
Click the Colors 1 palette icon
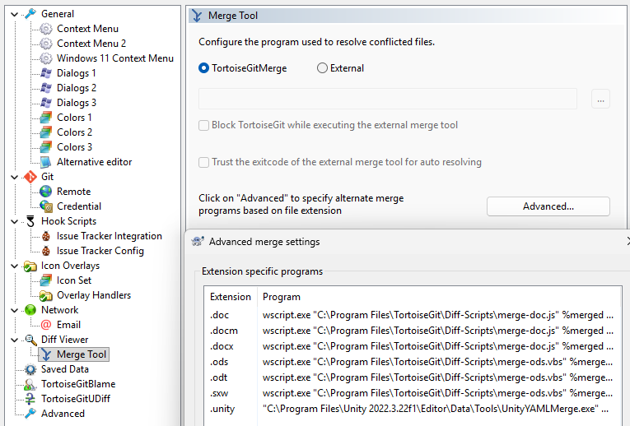(46, 118)
